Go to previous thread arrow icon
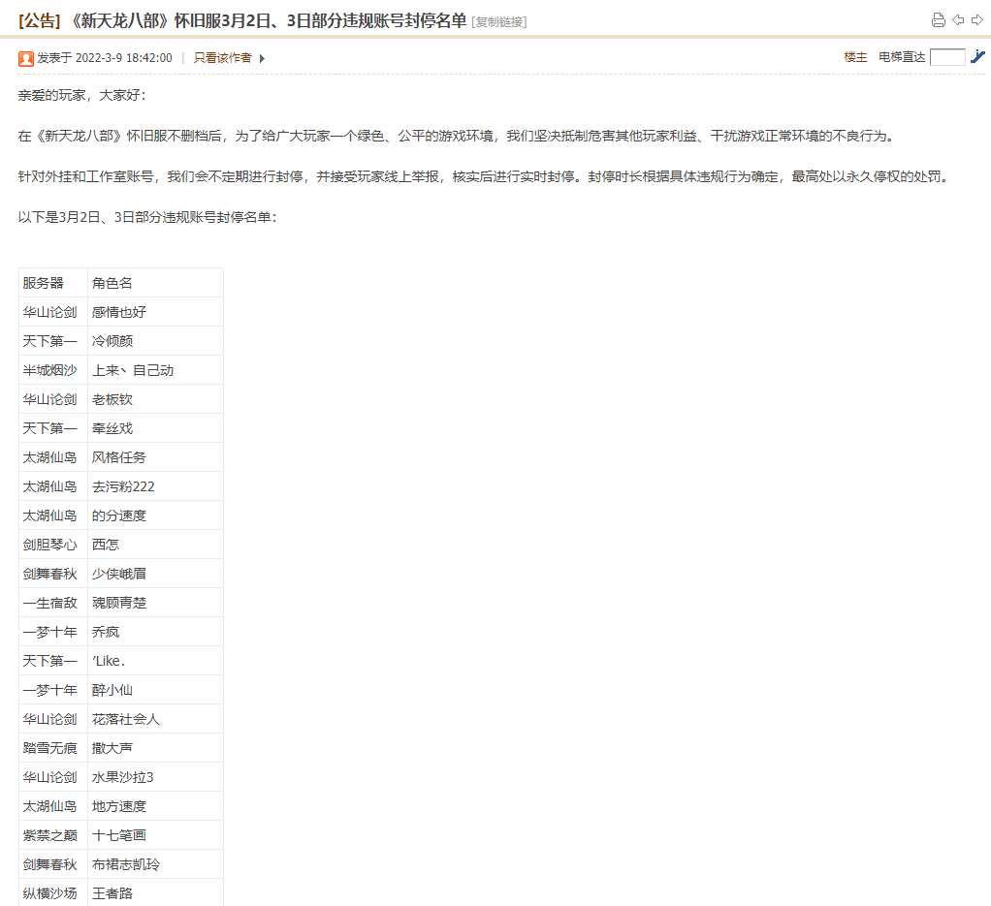 958,20
